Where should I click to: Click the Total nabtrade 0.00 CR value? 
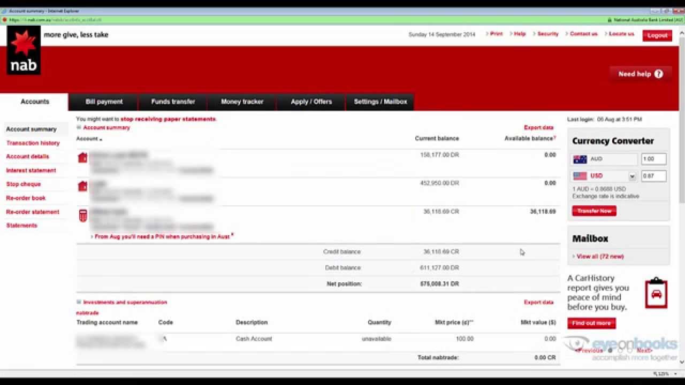[545, 358]
